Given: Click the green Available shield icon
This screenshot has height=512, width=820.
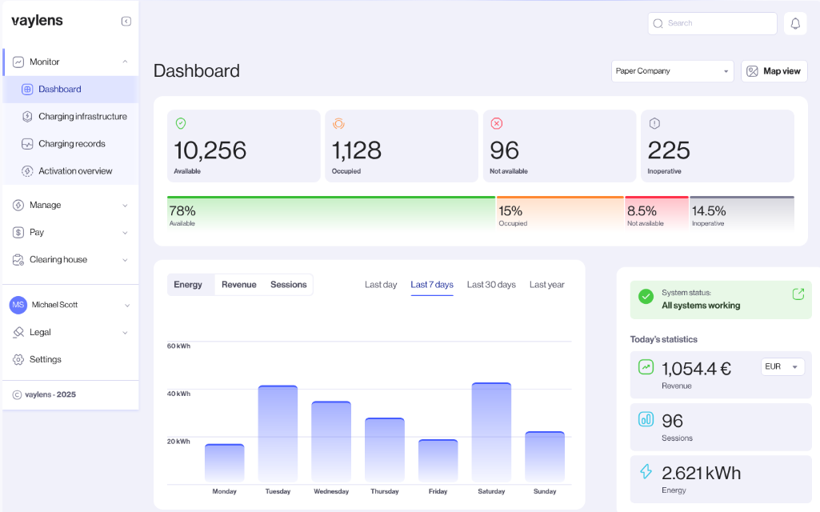Looking at the screenshot, I should (181, 123).
